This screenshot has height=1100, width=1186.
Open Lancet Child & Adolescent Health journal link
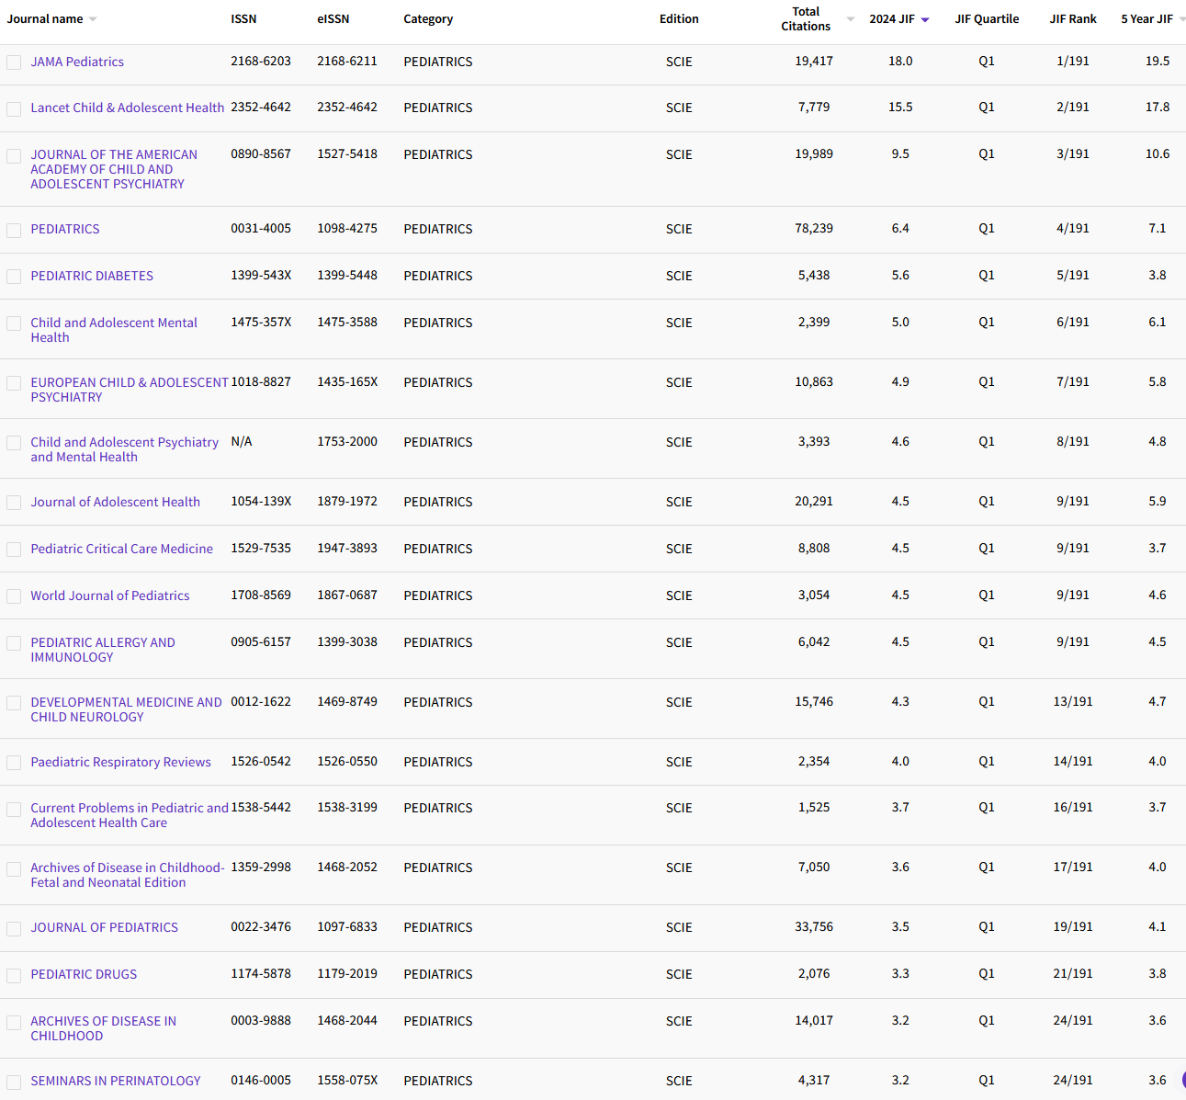[127, 108]
